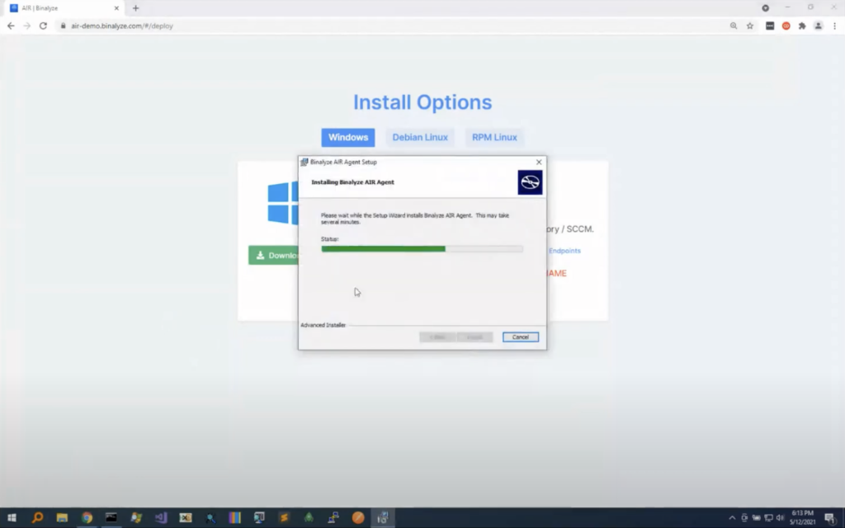Open the colorful striped taskbar app icon
The height and width of the screenshot is (528, 845).
[234, 518]
